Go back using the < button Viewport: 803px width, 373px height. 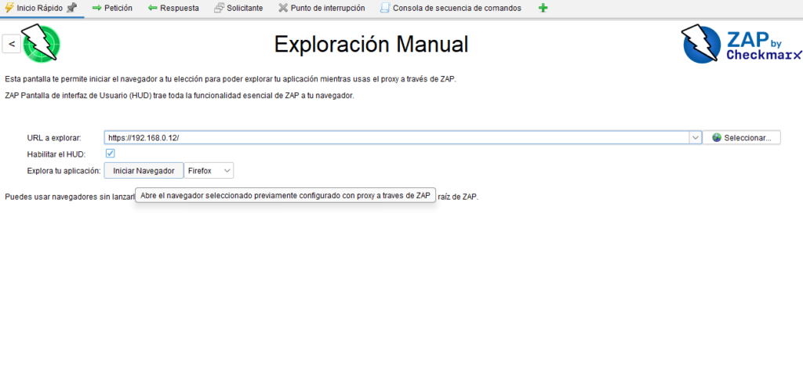point(11,45)
